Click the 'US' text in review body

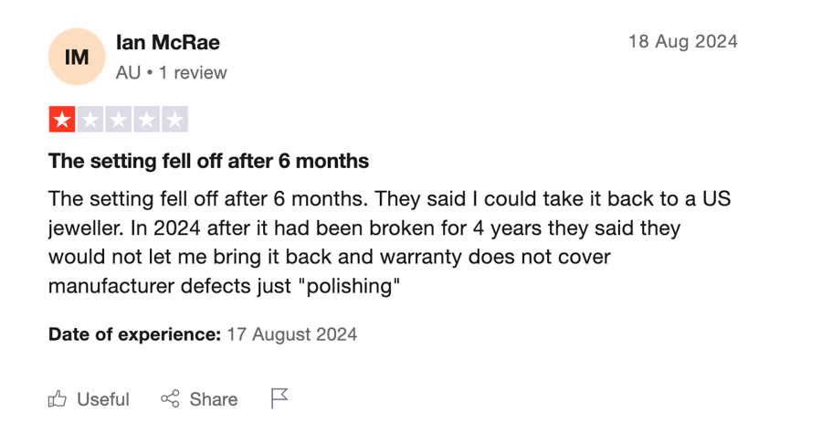point(716,199)
